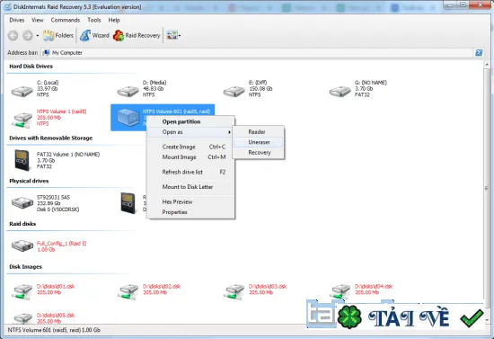Viewport: 494px width, 339px height.
Task: Open the View menu
Action: click(37, 20)
